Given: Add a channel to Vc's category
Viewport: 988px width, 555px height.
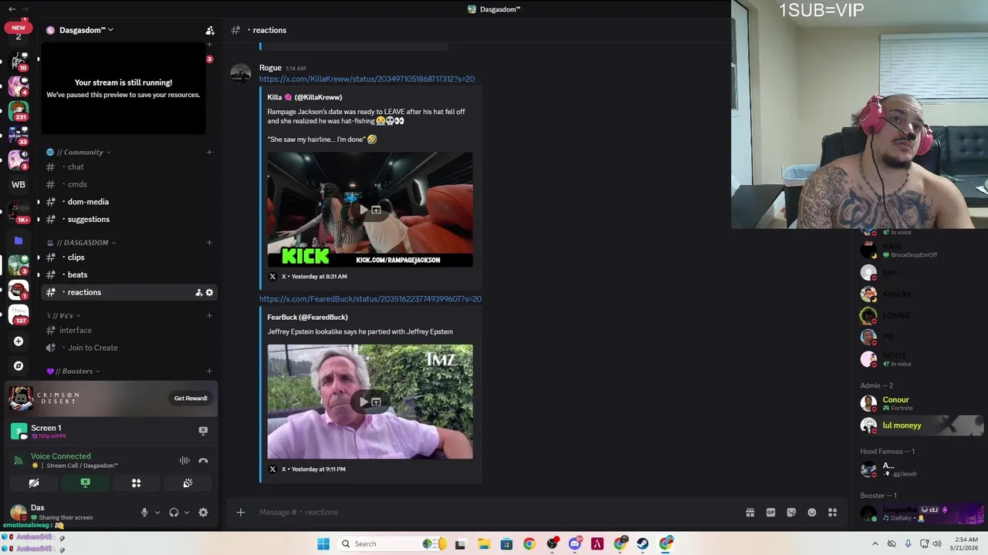Looking at the screenshot, I should 209,315.
